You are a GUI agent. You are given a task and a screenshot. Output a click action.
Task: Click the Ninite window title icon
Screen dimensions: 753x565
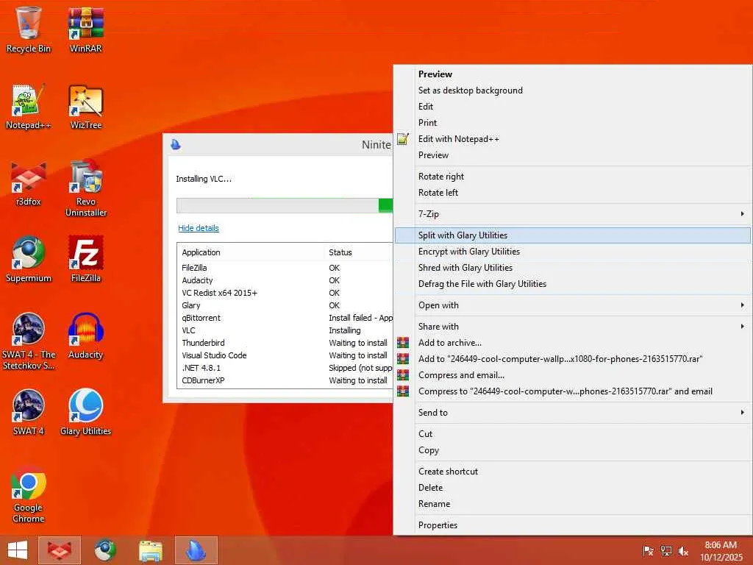pyautogui.click(x=176, y=144)
